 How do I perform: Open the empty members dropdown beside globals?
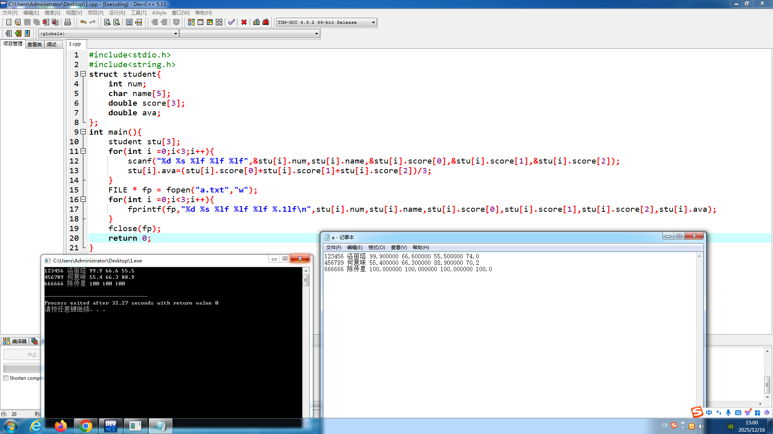(x=316, y=34)
